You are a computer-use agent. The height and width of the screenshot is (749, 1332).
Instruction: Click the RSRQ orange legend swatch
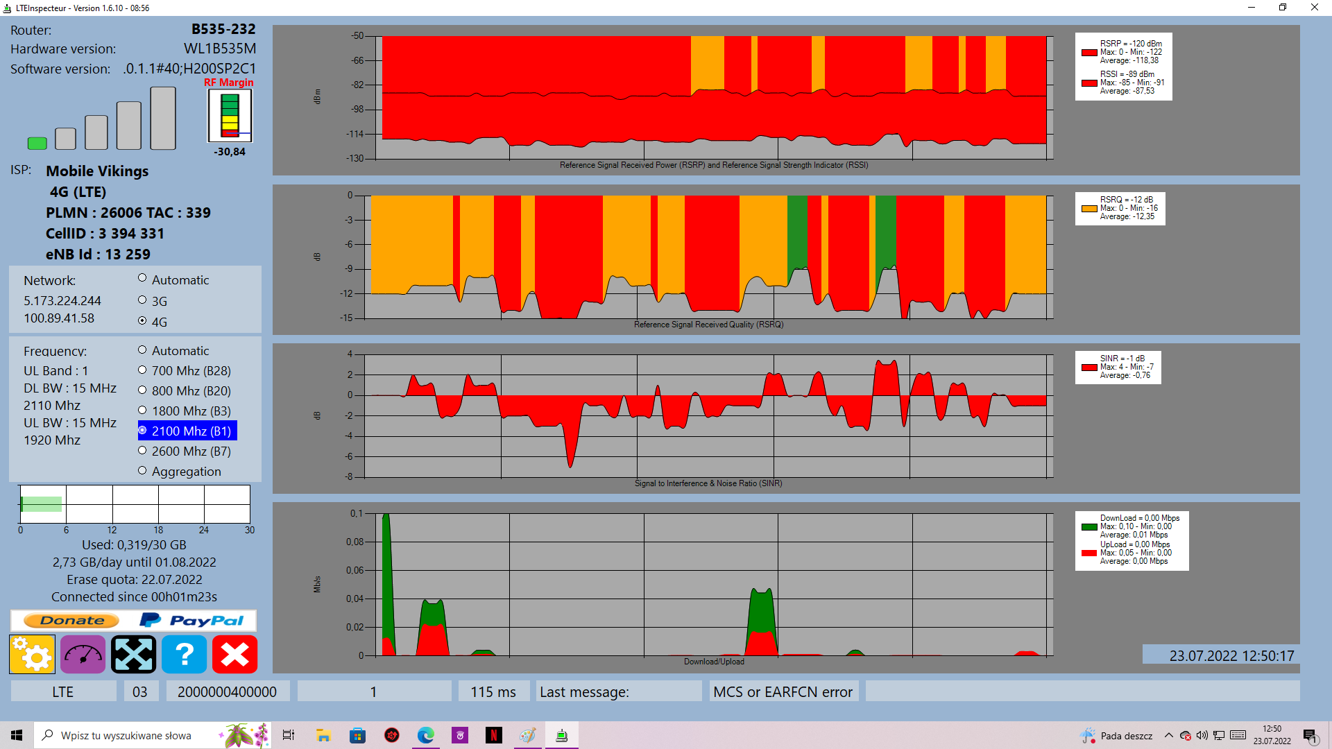pos(1089,208)
